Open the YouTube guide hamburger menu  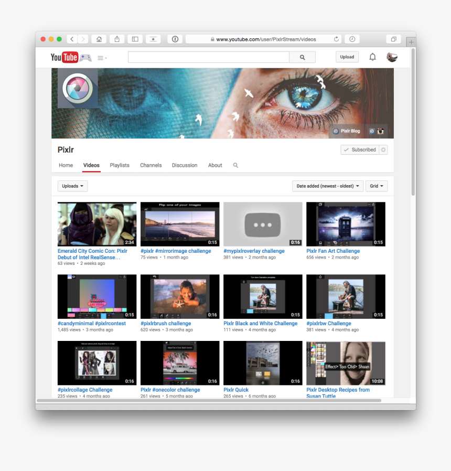click(x=102, y=58)
